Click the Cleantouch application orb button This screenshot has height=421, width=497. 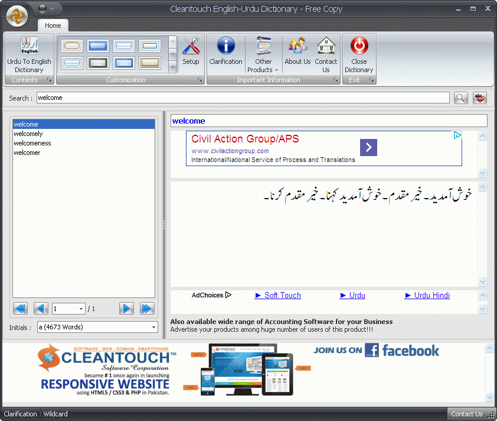tap(17, 16)
